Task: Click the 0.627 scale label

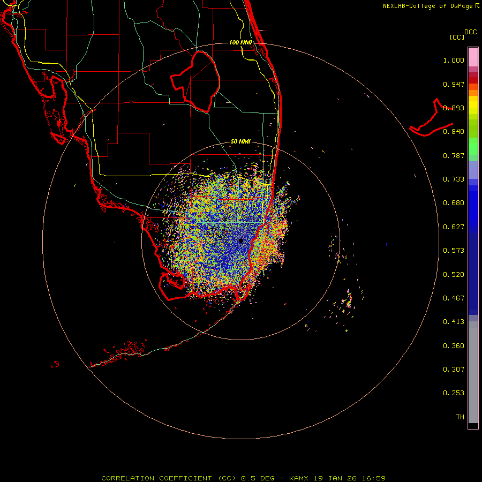Action: coord(454,227)
